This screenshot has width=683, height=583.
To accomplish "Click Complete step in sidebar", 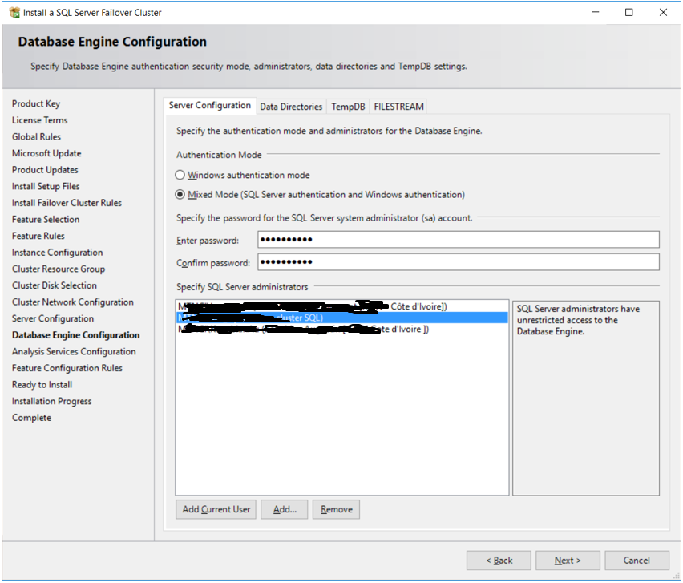I will (31, 419).
